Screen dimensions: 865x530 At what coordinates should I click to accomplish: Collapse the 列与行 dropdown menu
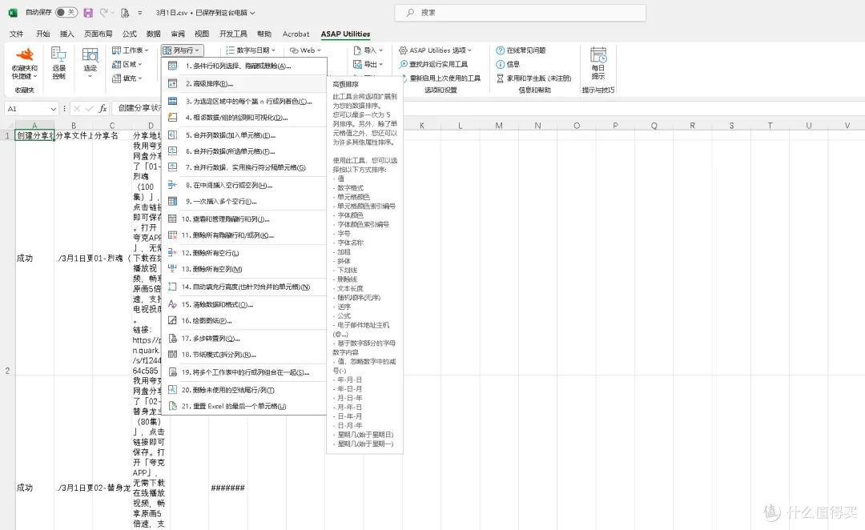coord(182,50)
